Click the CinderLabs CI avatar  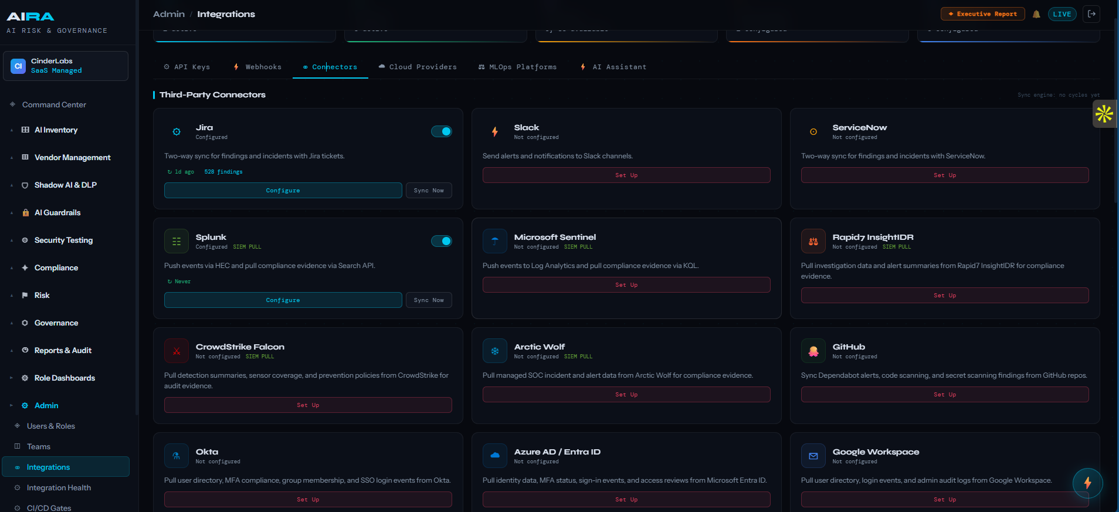pos(18,66)
